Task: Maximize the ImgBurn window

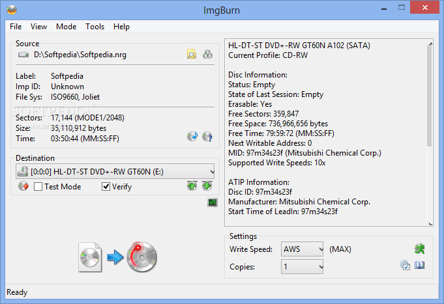Action: coord(402,8)
